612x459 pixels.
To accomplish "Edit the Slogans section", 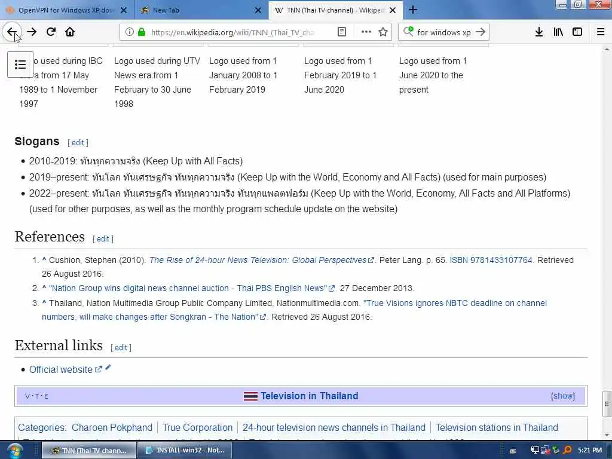I will (x=78, y=142).
